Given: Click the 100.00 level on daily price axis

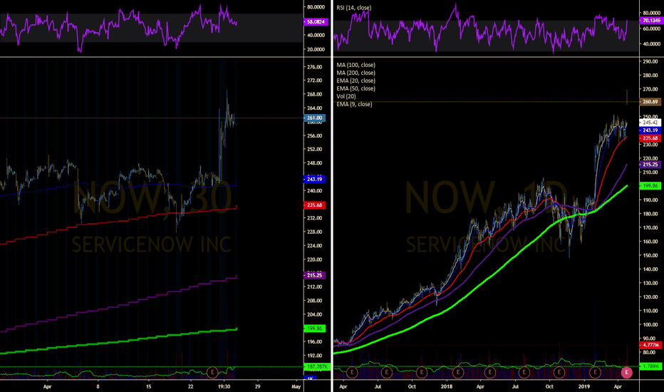Looking at the screenshot, I should [650, 324].
